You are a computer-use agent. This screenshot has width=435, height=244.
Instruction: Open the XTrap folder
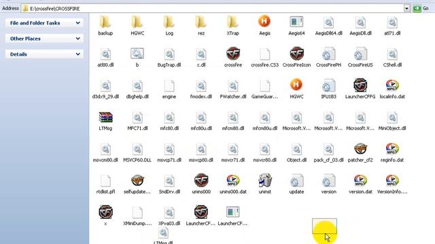232,22
